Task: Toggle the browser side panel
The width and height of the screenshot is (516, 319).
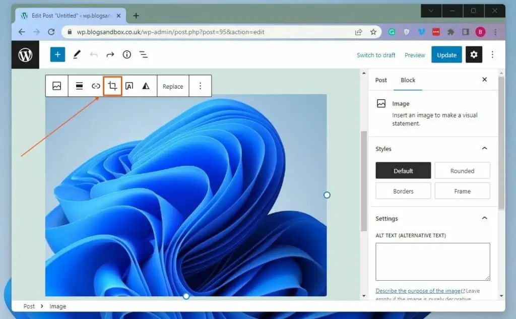Action: tap(465, 32)
